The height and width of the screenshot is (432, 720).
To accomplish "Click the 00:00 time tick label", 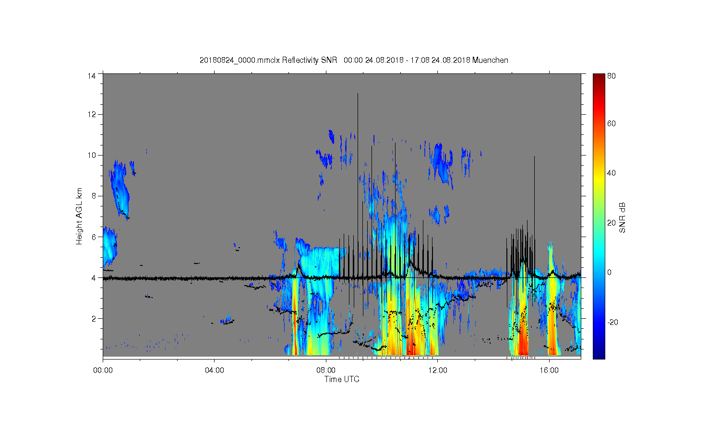I will coord(103,370).
